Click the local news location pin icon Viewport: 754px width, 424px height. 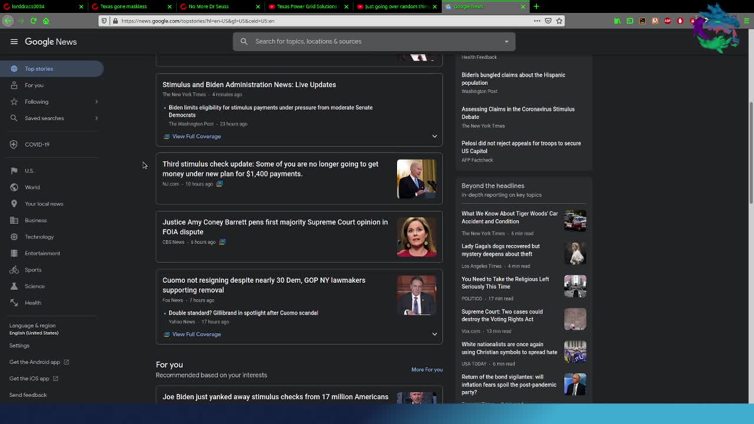tap(14, 204)
